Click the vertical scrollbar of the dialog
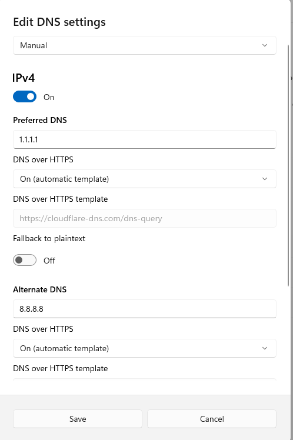 [288, 165]
